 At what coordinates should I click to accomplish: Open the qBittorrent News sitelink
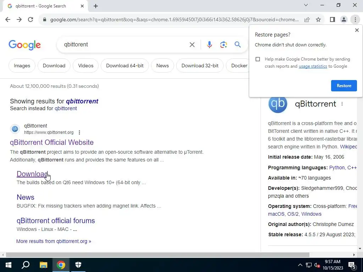pyautogui.click(x=26, y=197)
